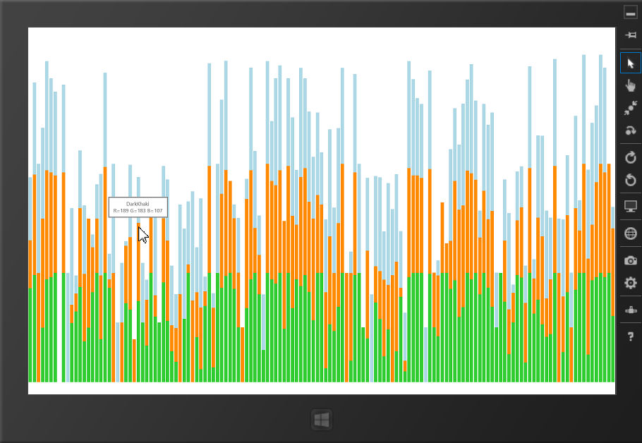
Task: Select mouse mode arrow tool
Action: tap(631, 63)
